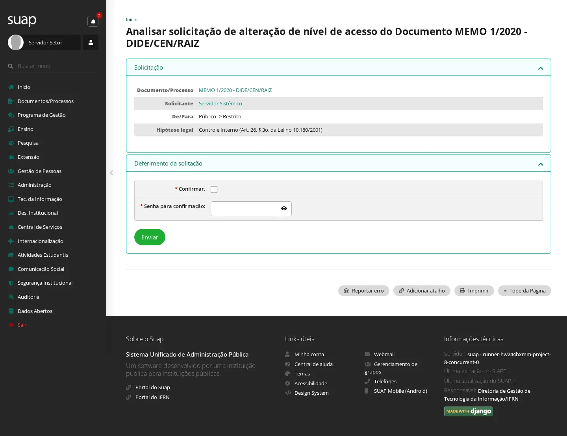Click the Imprimir button
The height and width of the screenshot is (436, 567).
coord(474,291)
